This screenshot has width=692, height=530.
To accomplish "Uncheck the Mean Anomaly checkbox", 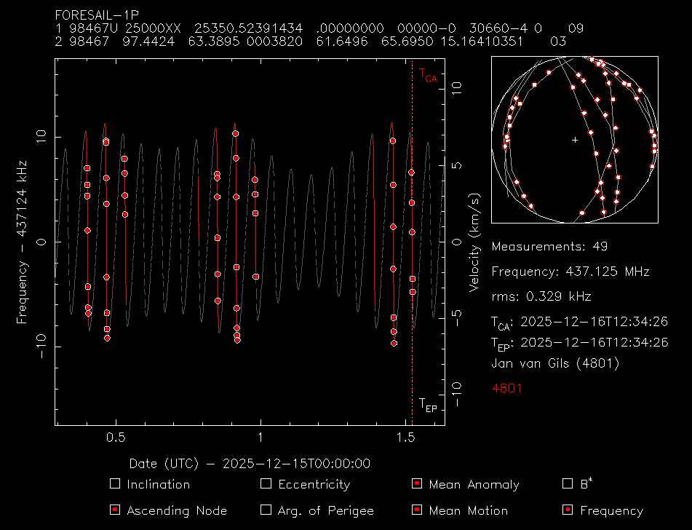I will (417, 484).
